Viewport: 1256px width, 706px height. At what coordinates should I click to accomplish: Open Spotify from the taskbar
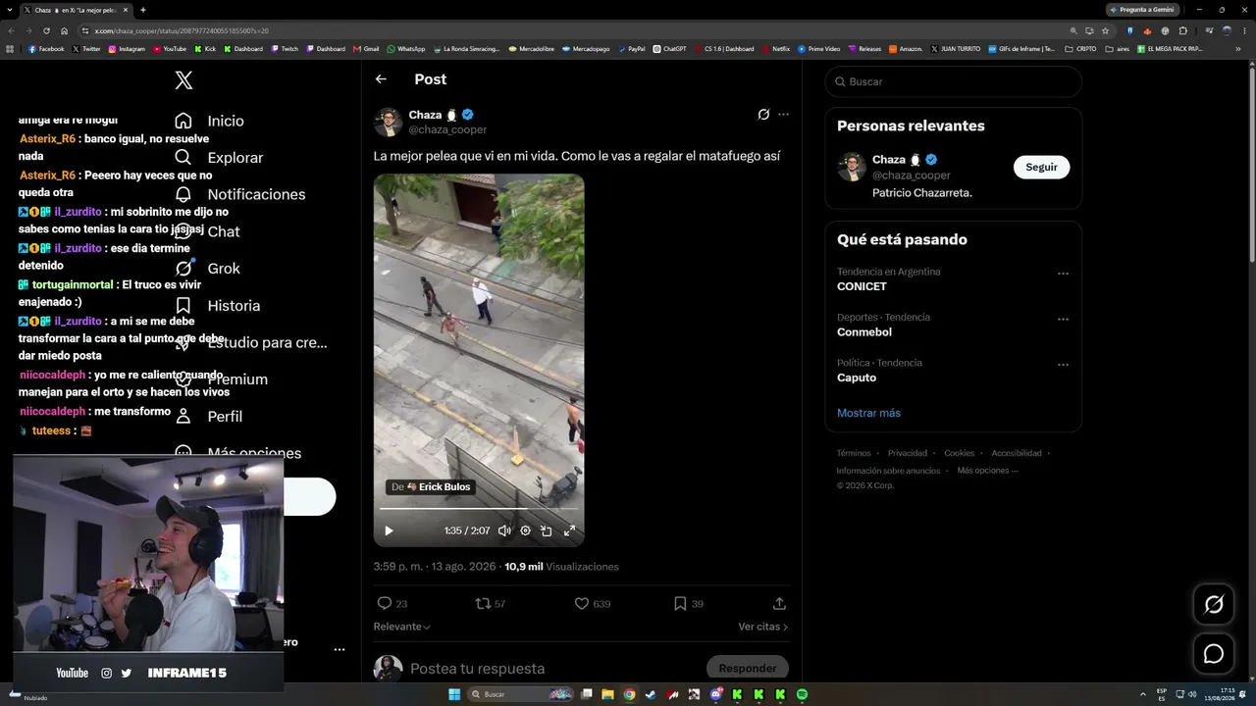point(802,694)
